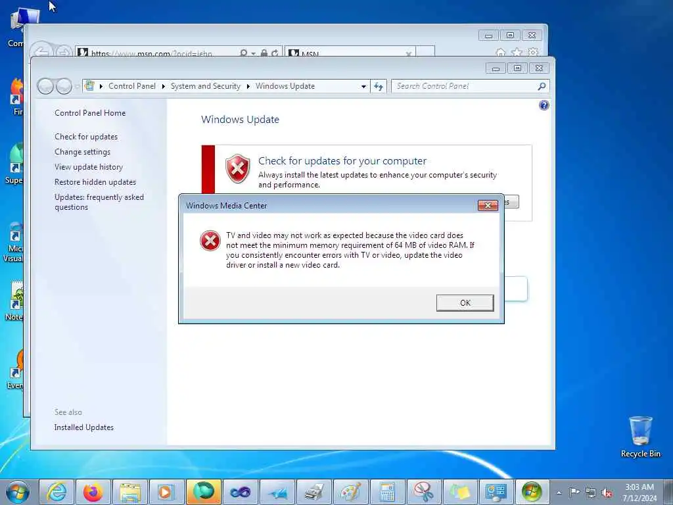Open View update history link

tap(89, 166)
